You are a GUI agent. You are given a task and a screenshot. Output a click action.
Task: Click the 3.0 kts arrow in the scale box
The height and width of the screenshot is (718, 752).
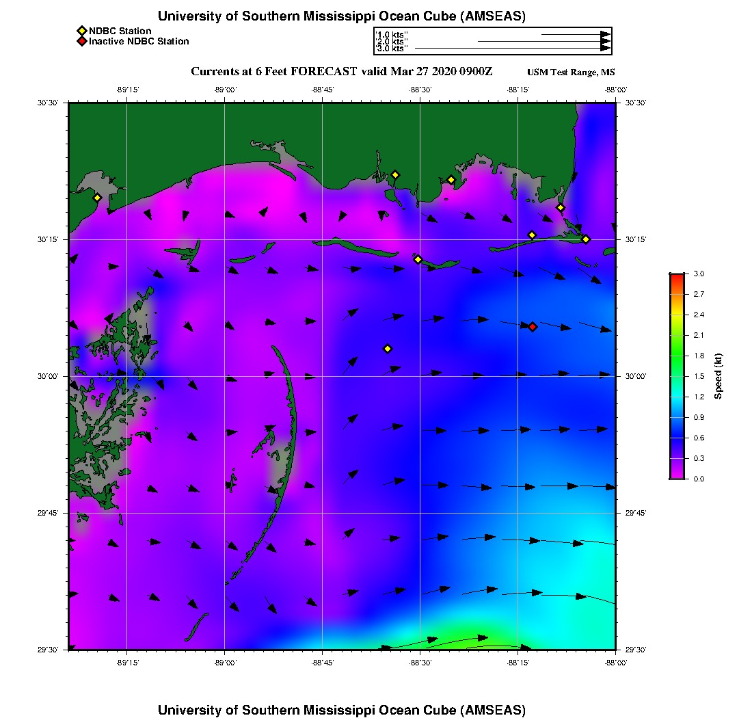pyautogui.click(x=512, y=49)
